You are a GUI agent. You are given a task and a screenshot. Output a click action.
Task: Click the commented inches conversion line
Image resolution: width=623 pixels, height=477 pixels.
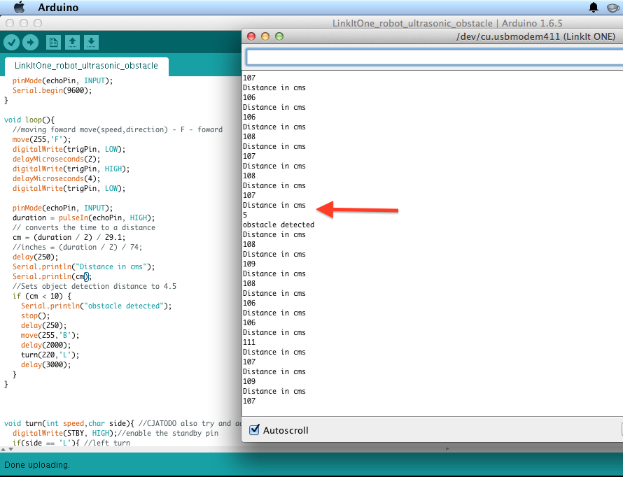(77, 247)
